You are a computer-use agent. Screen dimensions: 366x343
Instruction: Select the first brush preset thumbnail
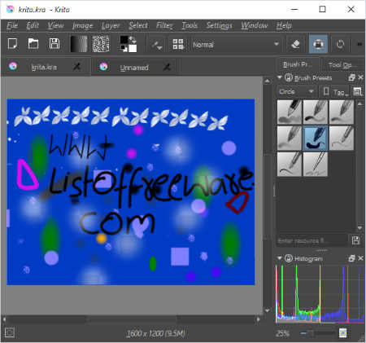click(290, 112)
